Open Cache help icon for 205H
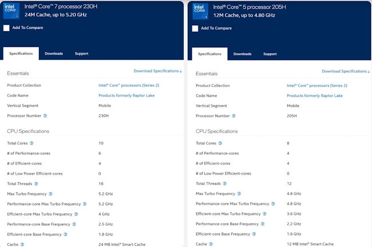The height and width of the screenshot is (247, 372). [x=211, y=244]
